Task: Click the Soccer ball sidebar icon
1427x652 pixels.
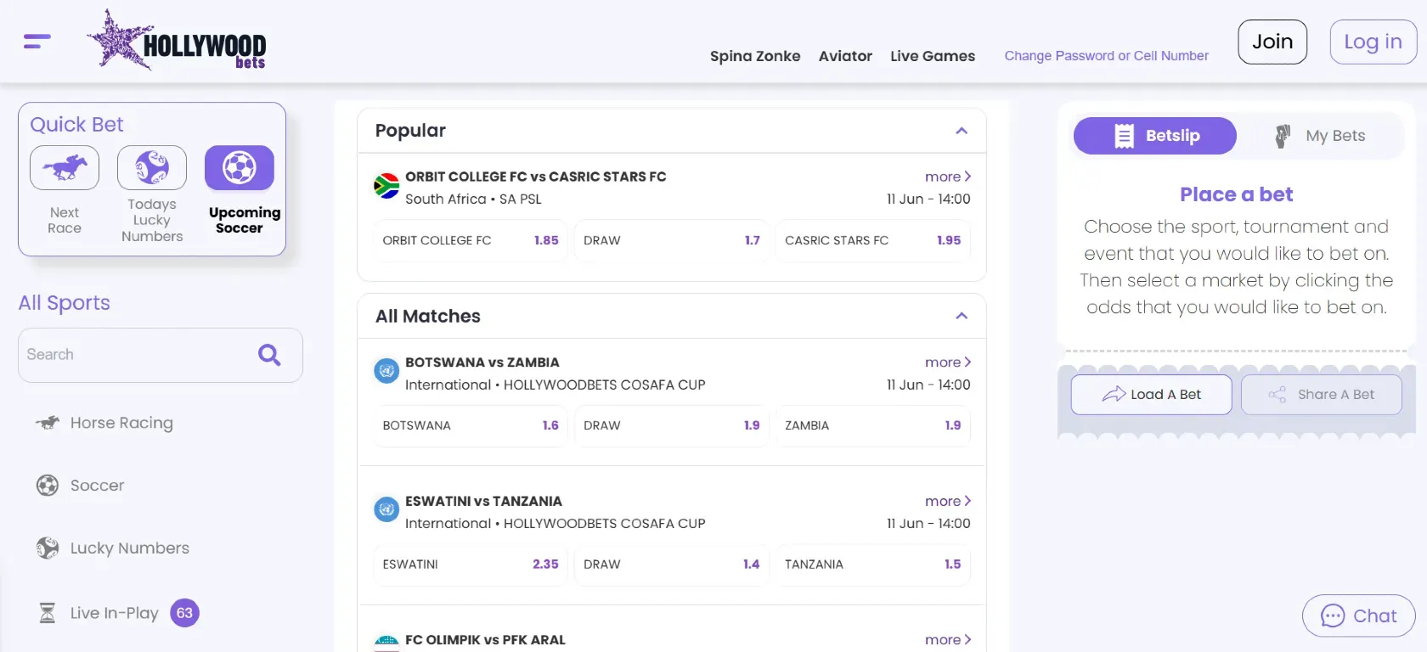Action: 48,486
